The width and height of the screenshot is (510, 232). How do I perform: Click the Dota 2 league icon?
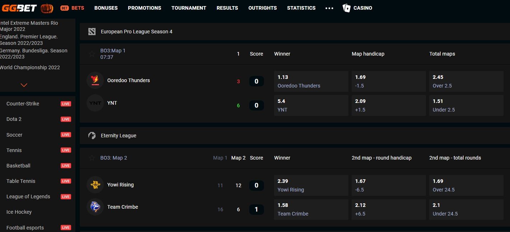pos(92,32)
